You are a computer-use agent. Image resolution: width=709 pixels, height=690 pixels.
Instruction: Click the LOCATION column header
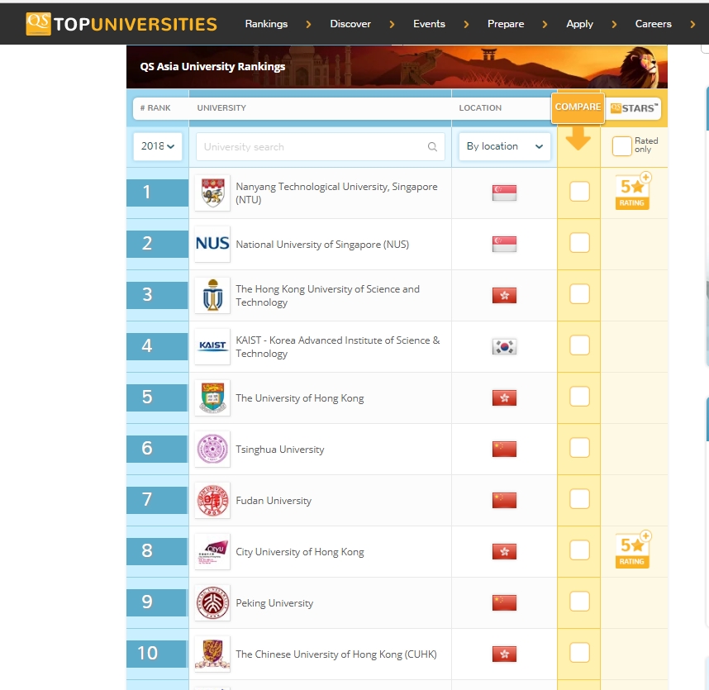(x=480, y=108)
